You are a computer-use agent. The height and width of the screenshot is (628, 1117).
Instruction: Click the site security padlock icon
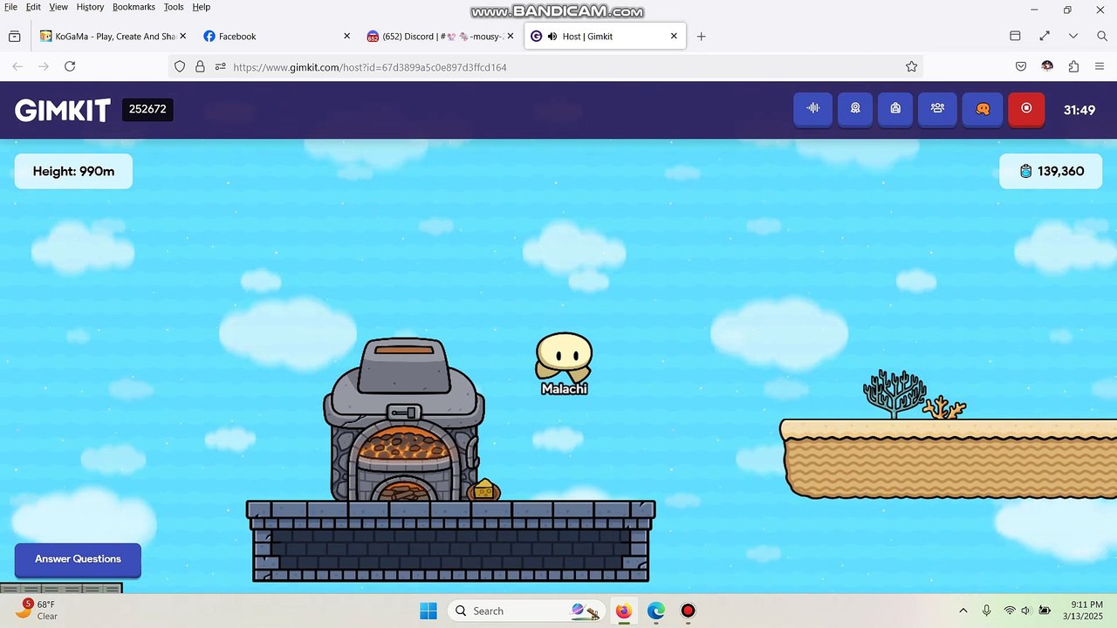(x=200, y=66)
